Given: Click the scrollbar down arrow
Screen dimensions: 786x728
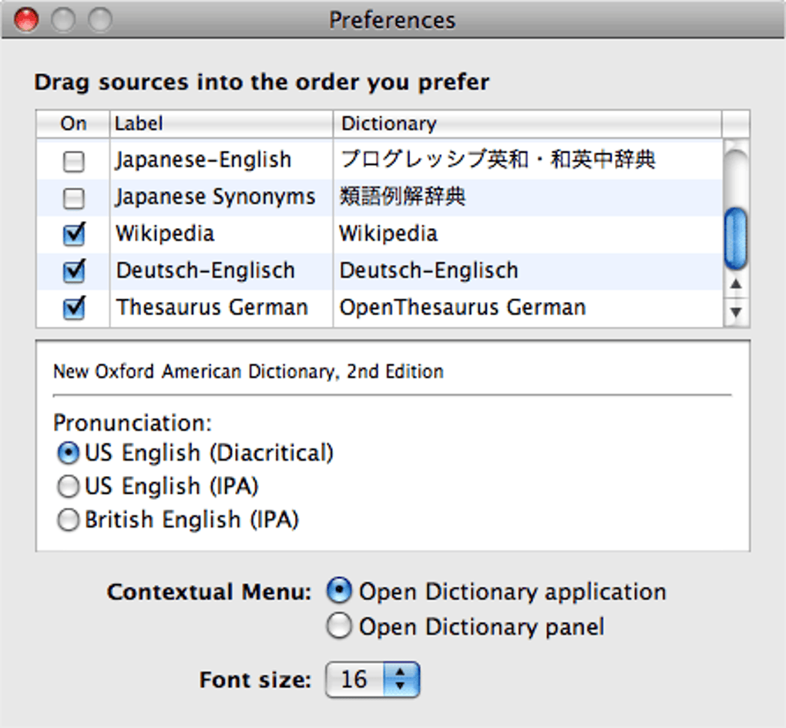Looking at the screenshot, I should (x=736, y=310).
